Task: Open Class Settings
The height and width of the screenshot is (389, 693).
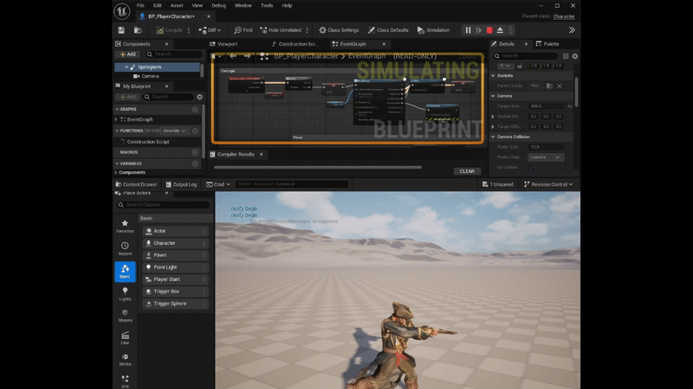Action: [x=339, y=30]
